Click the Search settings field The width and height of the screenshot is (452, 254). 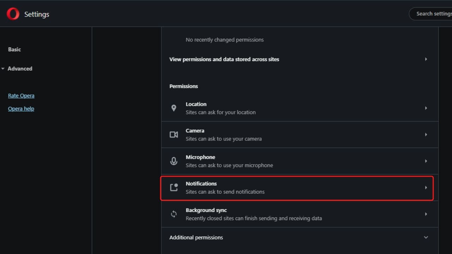coord(431,14)
